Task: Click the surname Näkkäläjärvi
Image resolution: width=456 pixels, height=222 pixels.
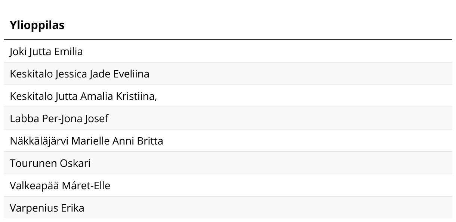Action: tap(39, 141)
